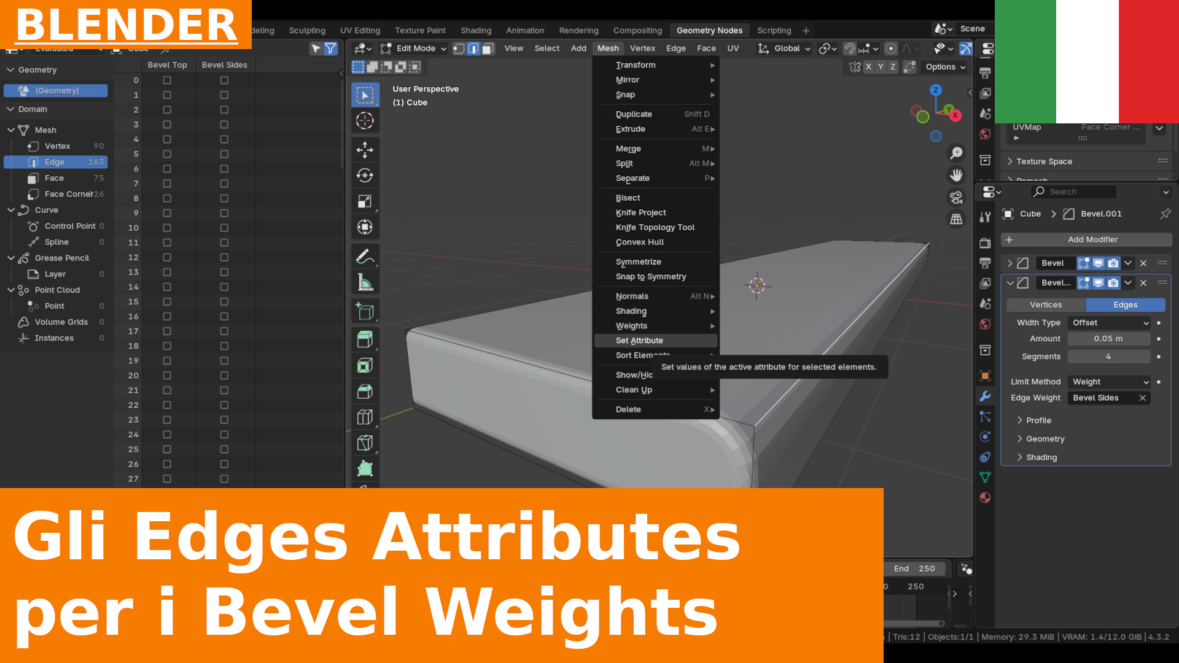This screenshot has height=663, width=1179.
Task: Click the viewport pan hand icon
Action: (956, 176)
